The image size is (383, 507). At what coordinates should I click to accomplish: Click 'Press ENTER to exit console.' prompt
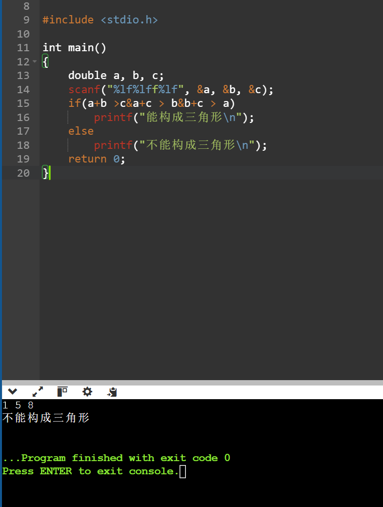[90, 471]
